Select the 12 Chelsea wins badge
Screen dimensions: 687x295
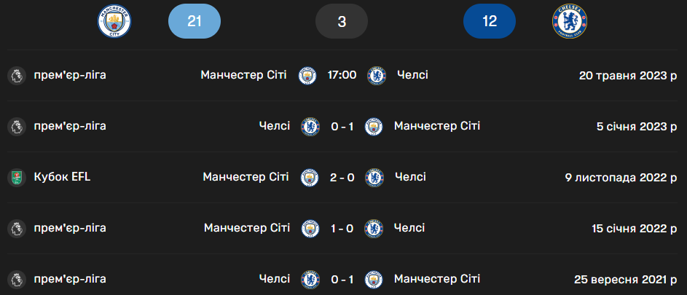tap(490, 21)
